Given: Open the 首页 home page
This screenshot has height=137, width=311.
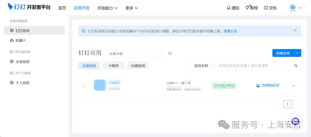Looking at the screenshot, I should click(x=62, y=8).
